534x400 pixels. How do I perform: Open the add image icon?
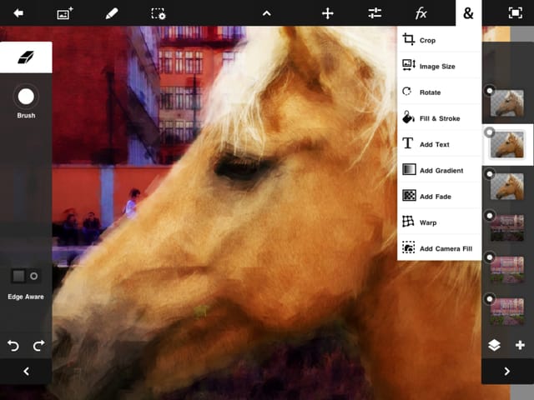click(65, 13)
